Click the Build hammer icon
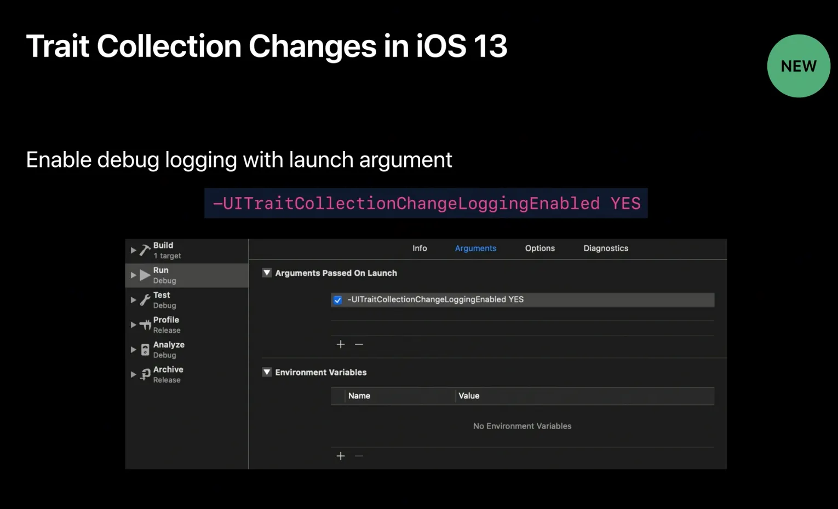 (x=145, y=250)
